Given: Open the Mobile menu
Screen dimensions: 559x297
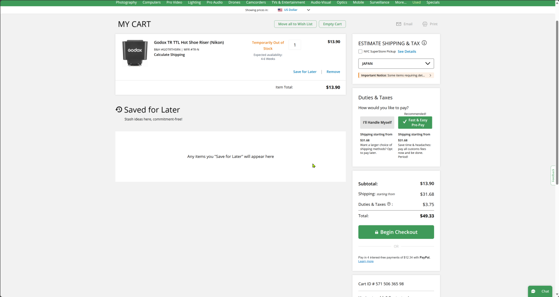Looking at the screenshot, I should [358, 3].
